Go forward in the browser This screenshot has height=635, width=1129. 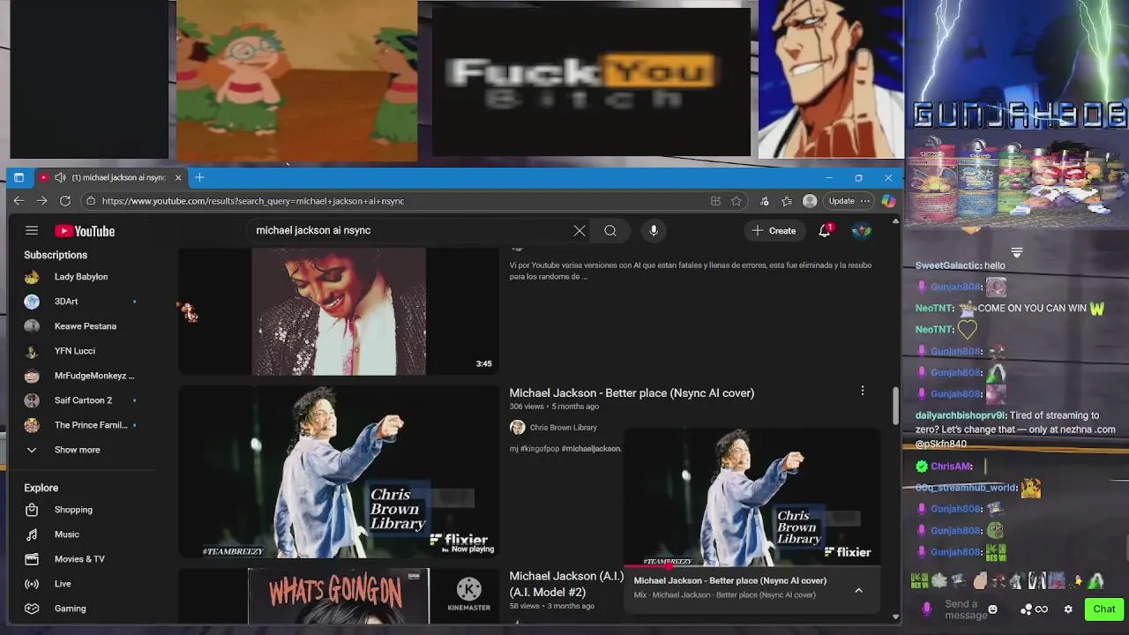(x=41, y=201)
